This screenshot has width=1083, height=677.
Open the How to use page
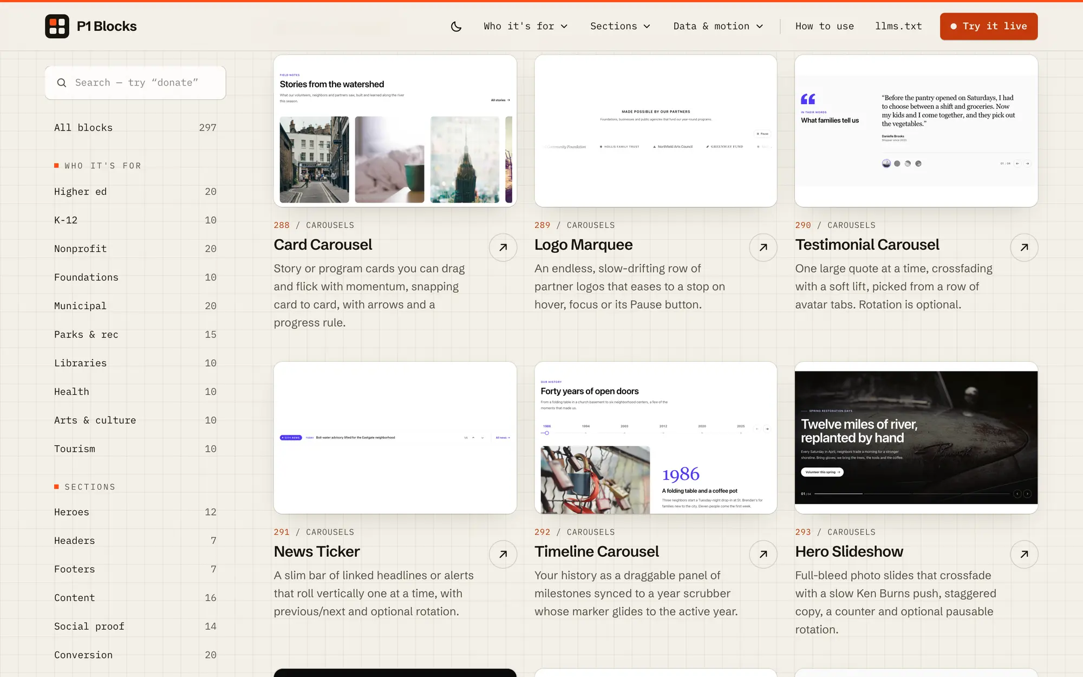(x=824, y=26)
